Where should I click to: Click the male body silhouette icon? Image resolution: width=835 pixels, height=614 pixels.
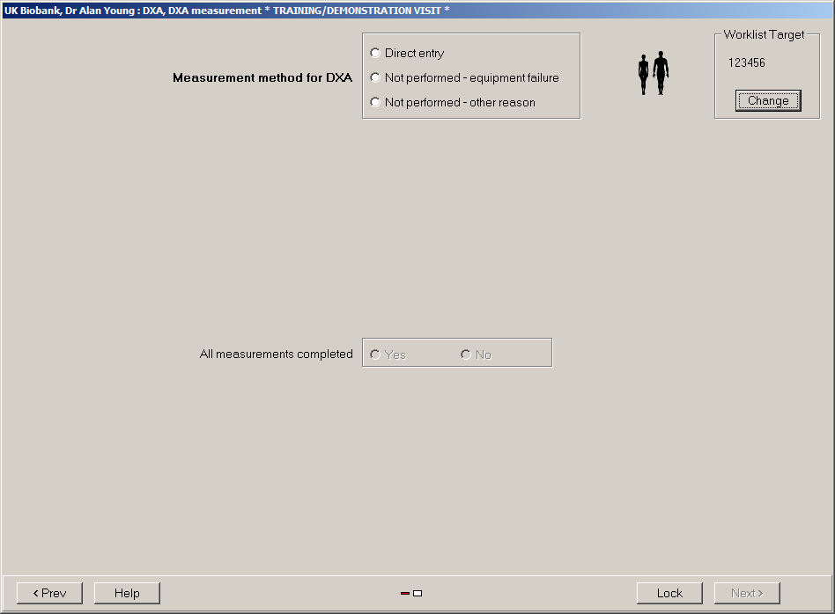click(661, 73)
